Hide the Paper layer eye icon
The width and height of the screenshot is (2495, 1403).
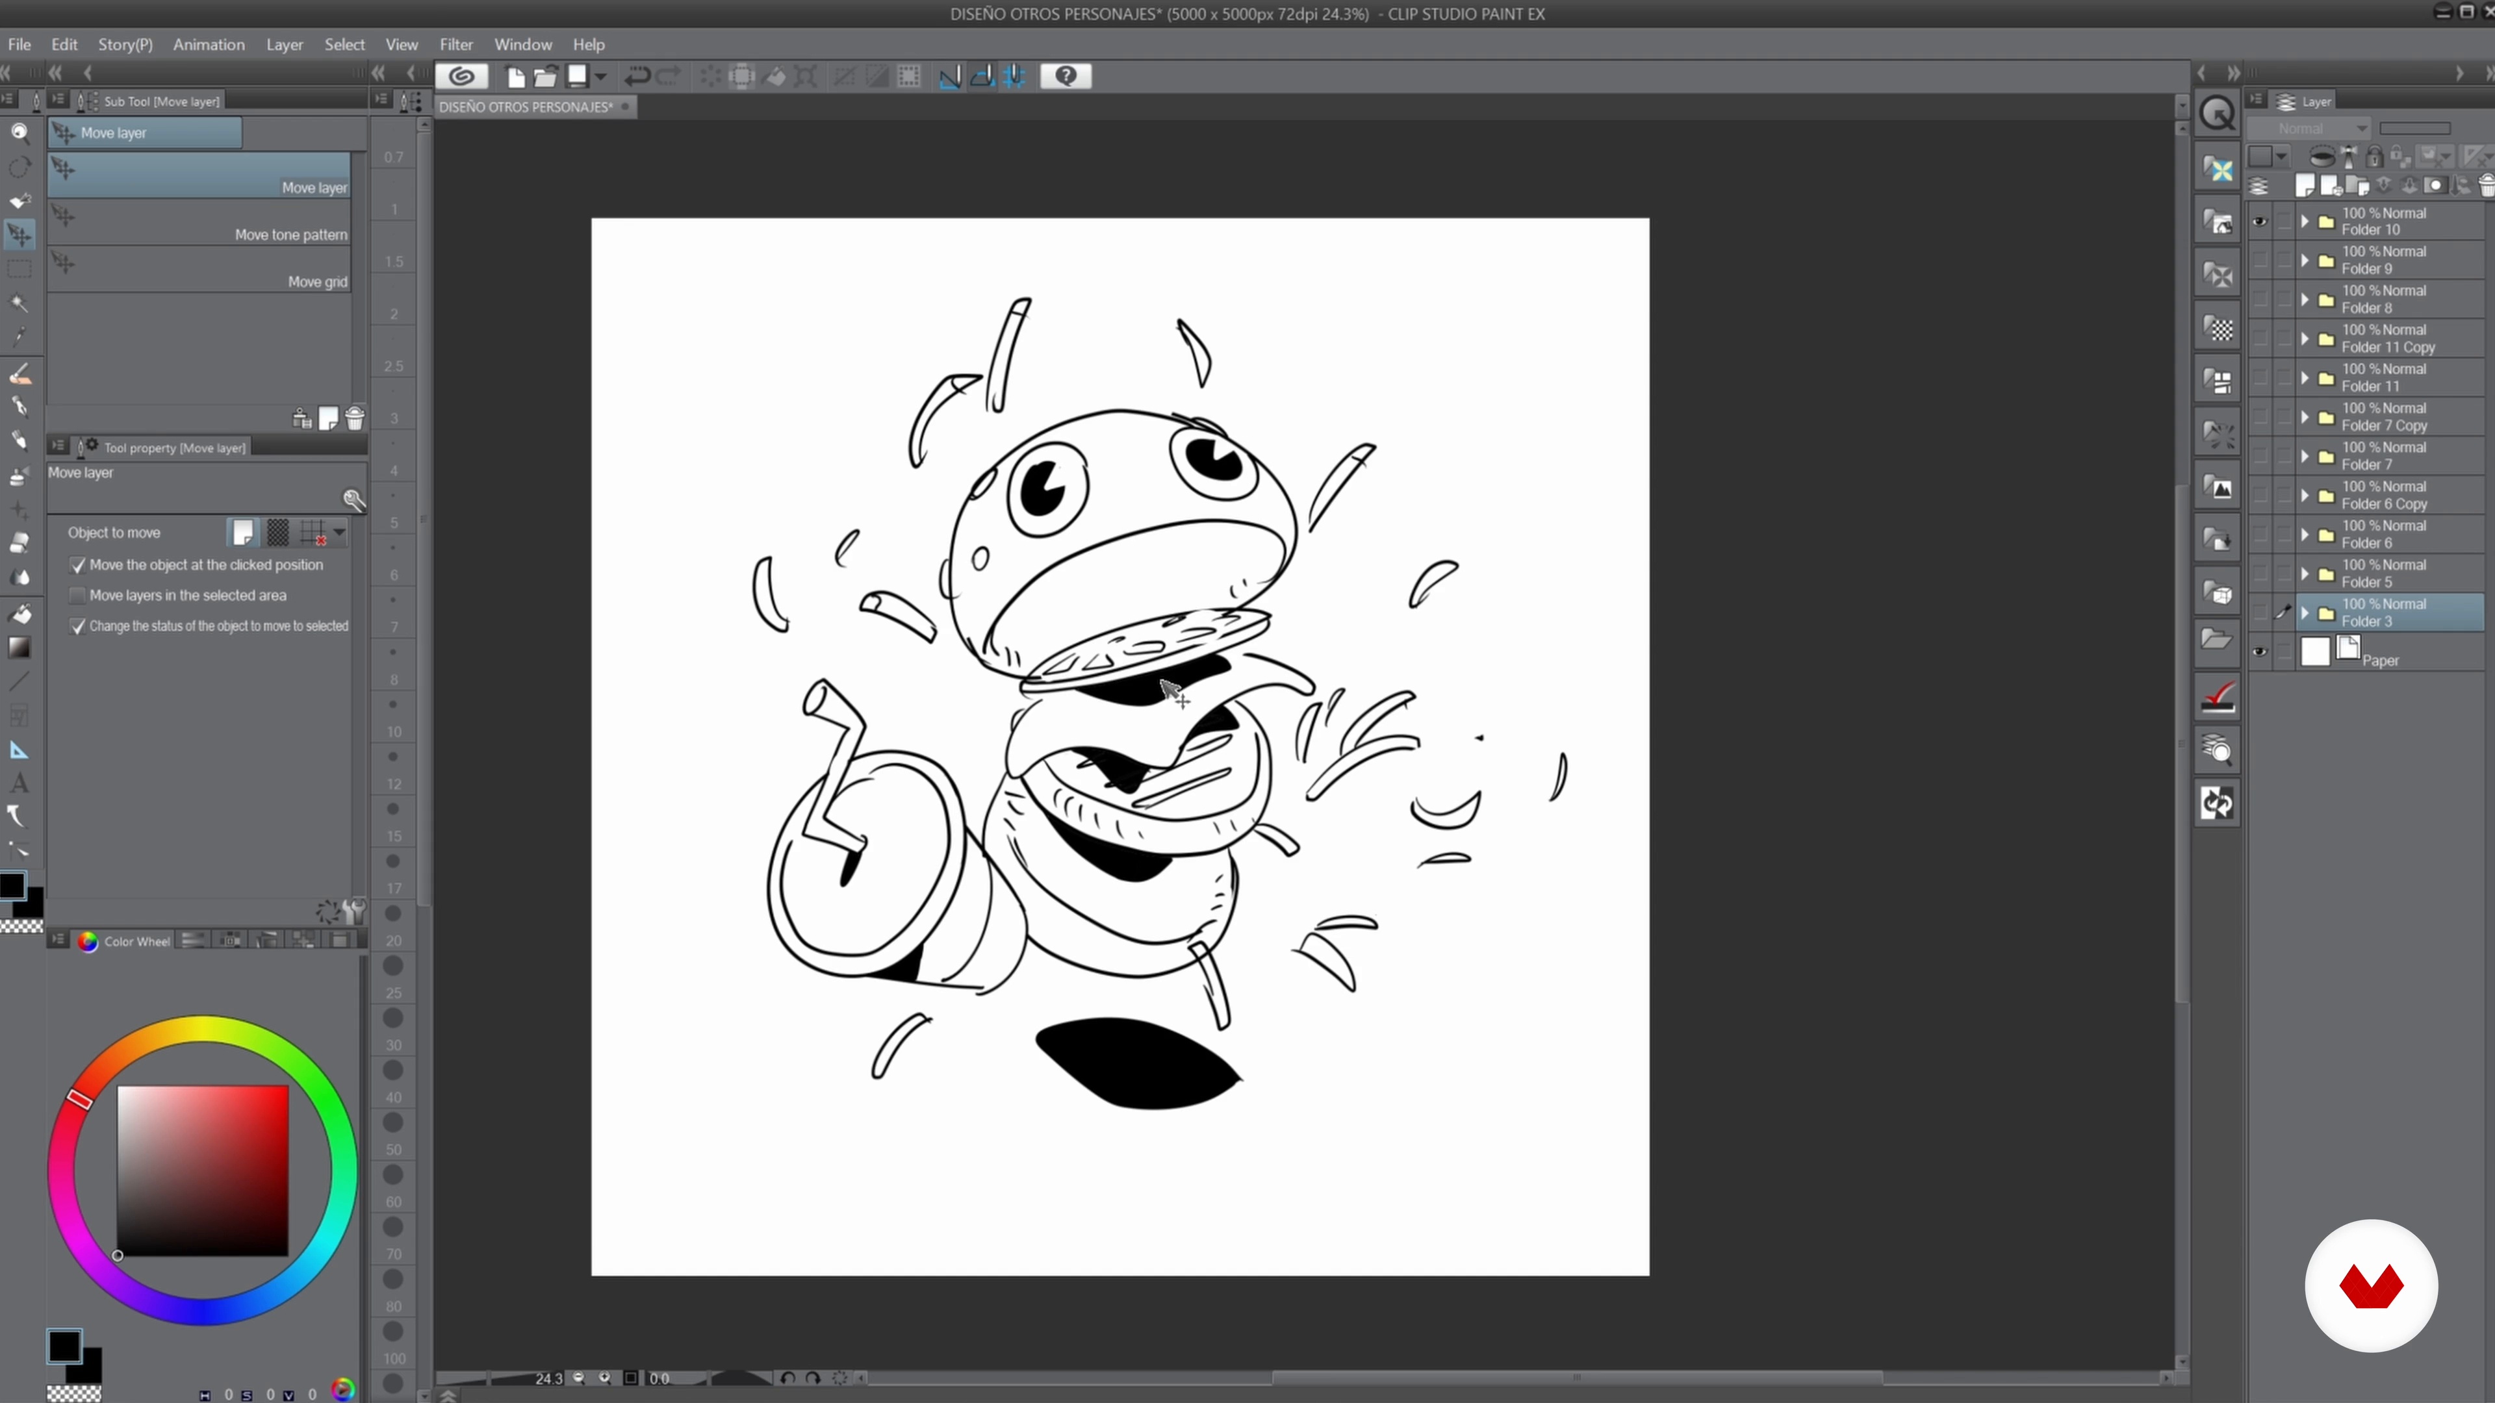tap(2258, 651)
